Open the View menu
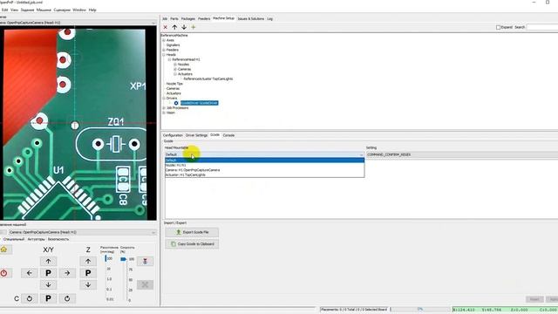This screenshot has width=558, height=314. click(x=14, y=10)
